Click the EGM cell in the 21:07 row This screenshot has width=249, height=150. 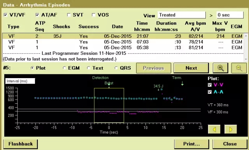(x=237, y=36)
